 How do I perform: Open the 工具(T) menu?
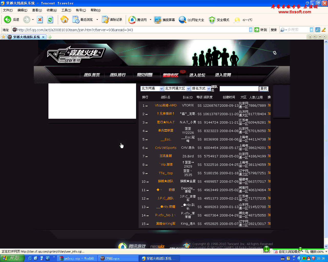66,10
